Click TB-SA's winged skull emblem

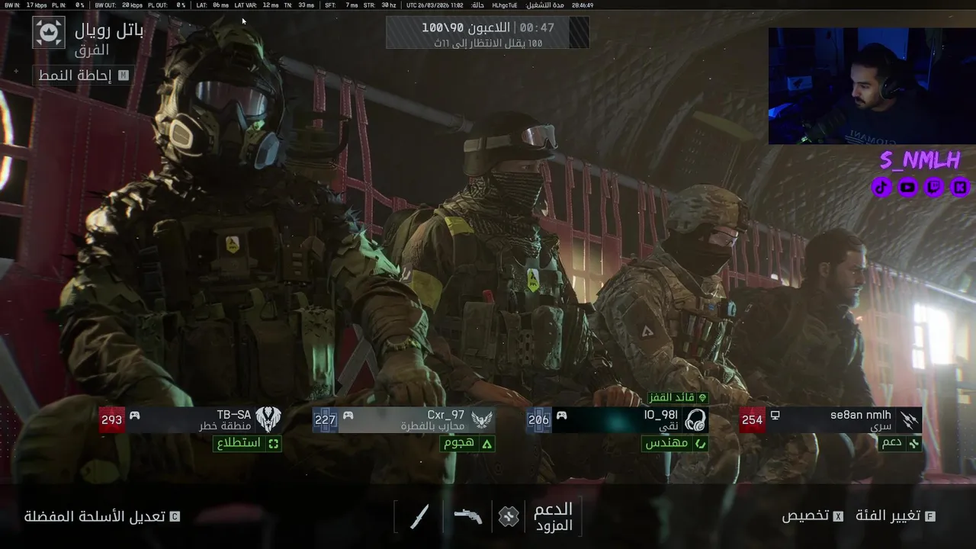[x=268, y=419]
